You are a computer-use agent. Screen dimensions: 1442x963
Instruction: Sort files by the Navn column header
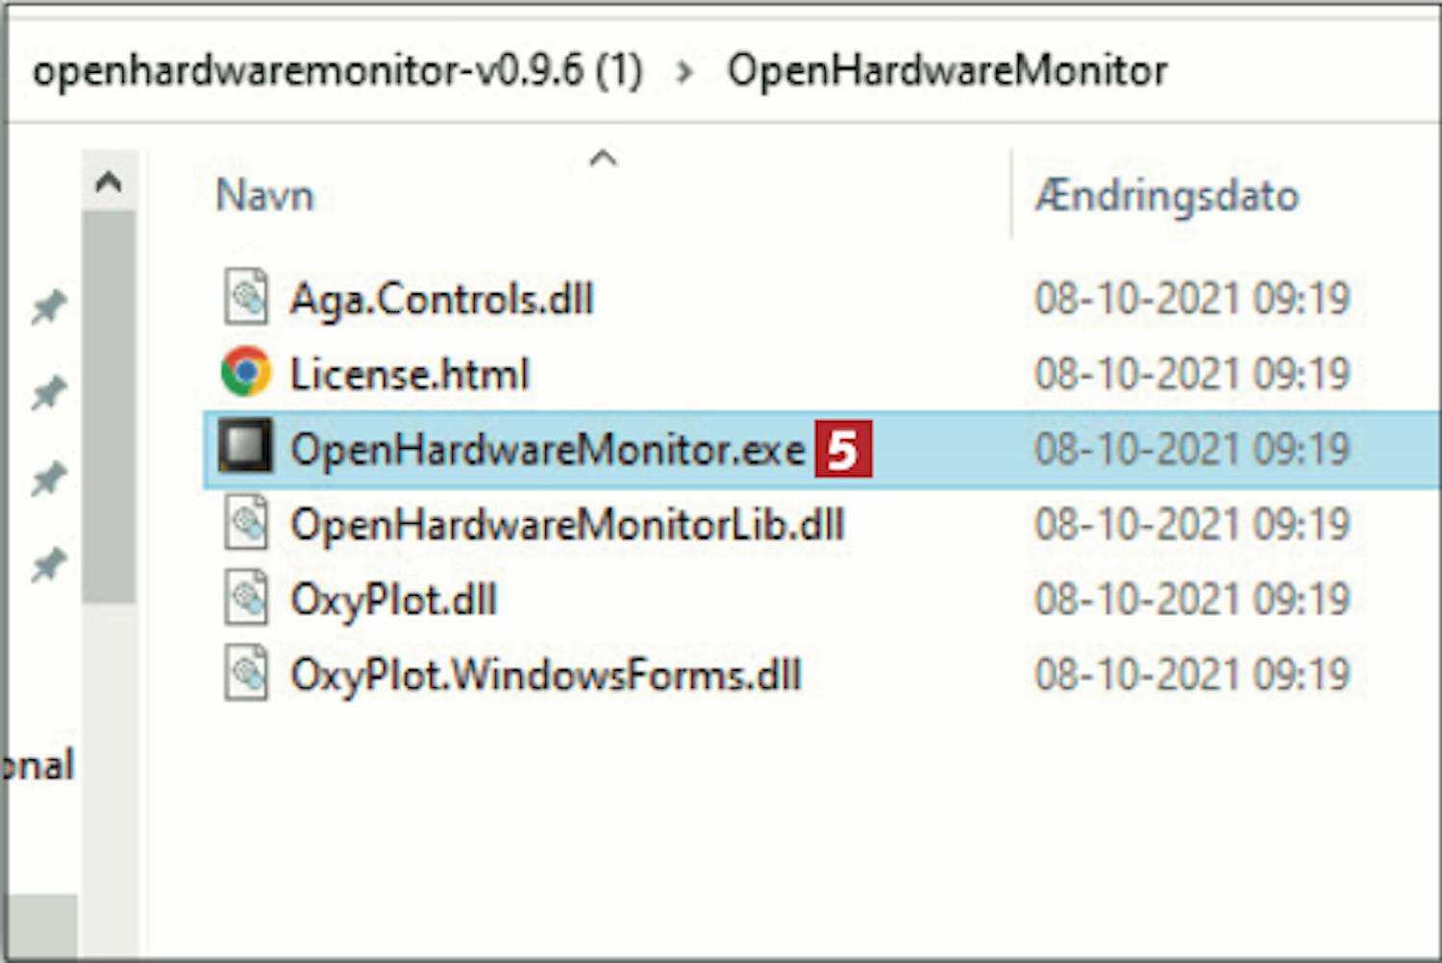(265, 196)
